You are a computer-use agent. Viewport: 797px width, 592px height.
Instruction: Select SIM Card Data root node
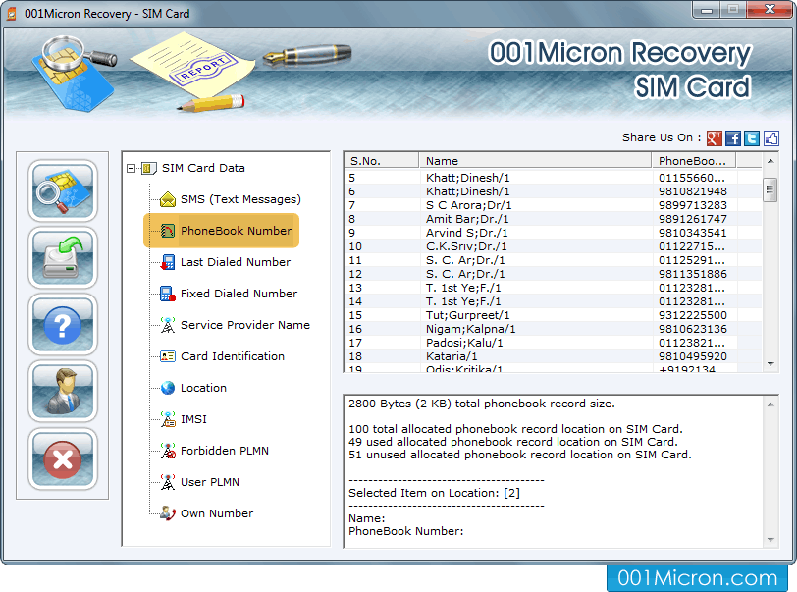pyautogui.click(x=203, y=168)
